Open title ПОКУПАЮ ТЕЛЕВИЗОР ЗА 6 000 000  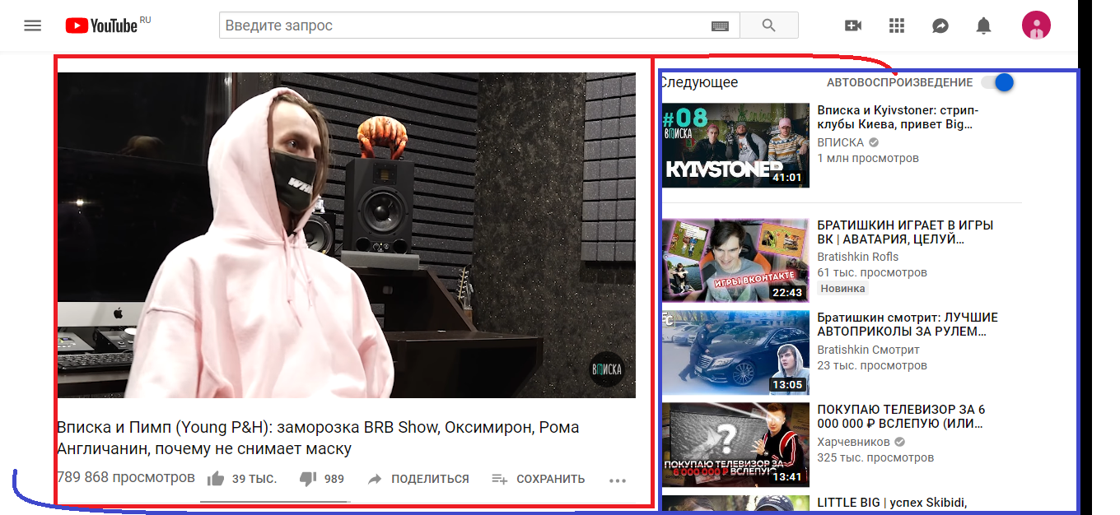tap(901, 416)
